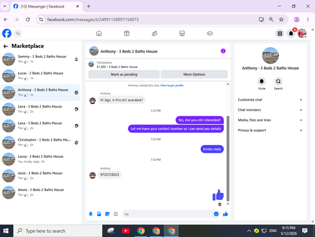The width and height of the screenshot is (315, 237).
Task: Open the Chrome three-dot menu
Action: (308, 19)
